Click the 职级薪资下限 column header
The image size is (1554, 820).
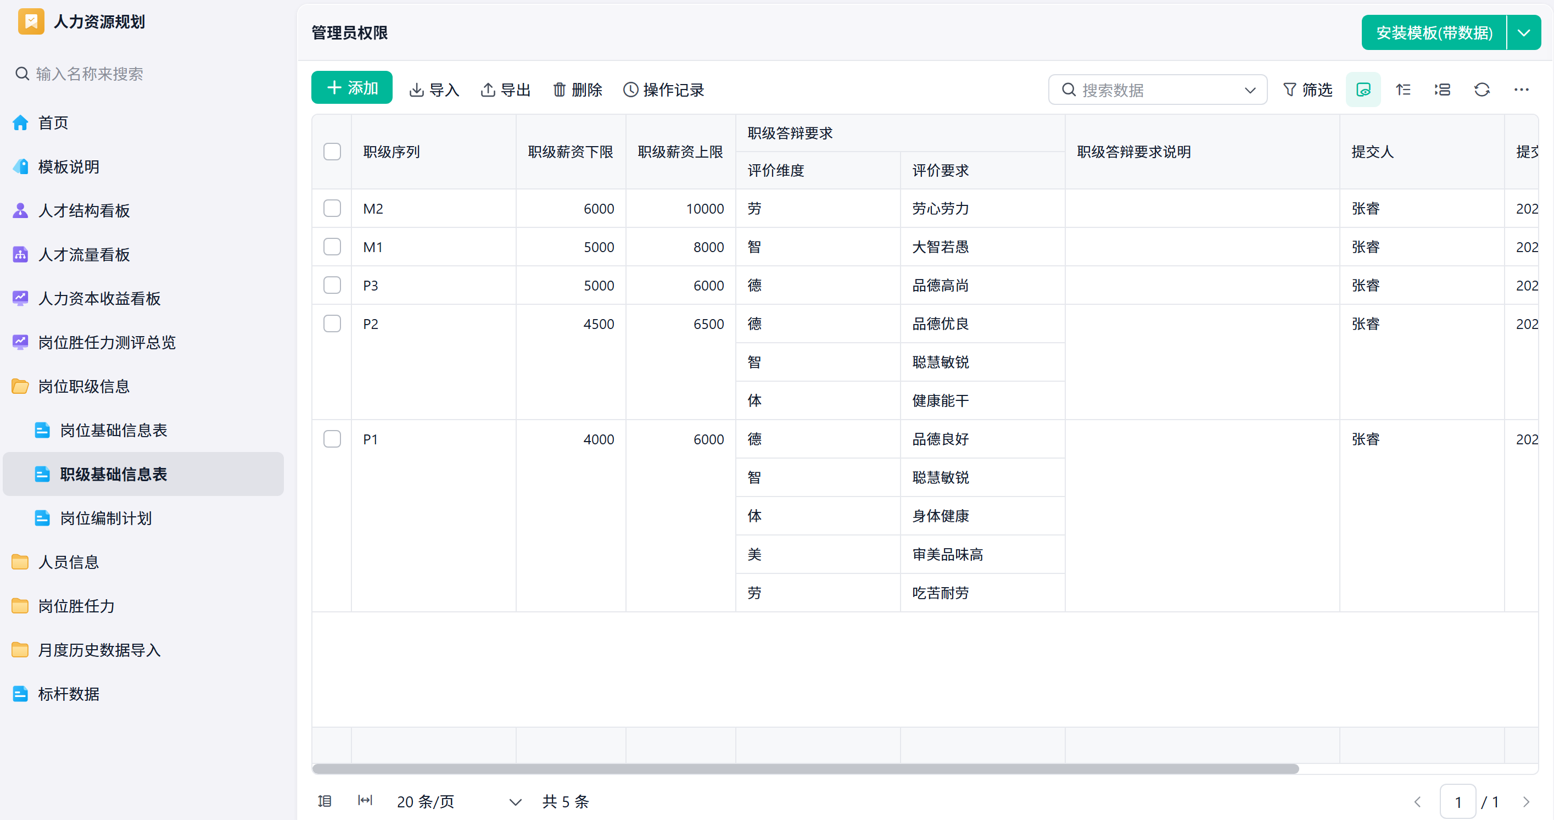point(571,152)
